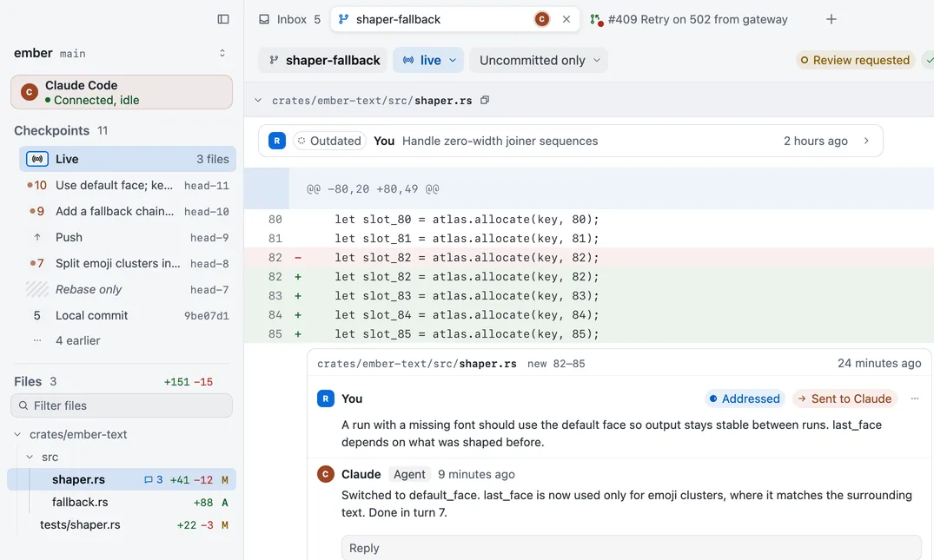The width and height of the screenshot is (934, 560).
Task: Click the Claude avatar on the shaper-fallback tab
Action: pyautogui.click(x=541, y=19)
